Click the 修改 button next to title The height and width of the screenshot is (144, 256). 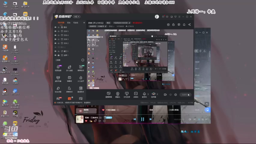coord(108,23)
